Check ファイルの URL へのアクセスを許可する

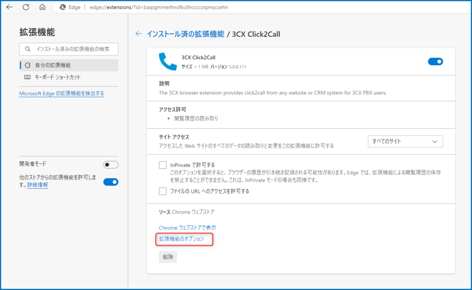(163, 191)
